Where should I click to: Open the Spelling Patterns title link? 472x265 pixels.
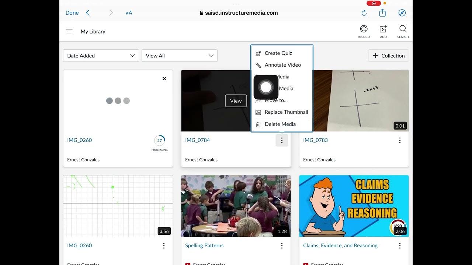point(204,245)
